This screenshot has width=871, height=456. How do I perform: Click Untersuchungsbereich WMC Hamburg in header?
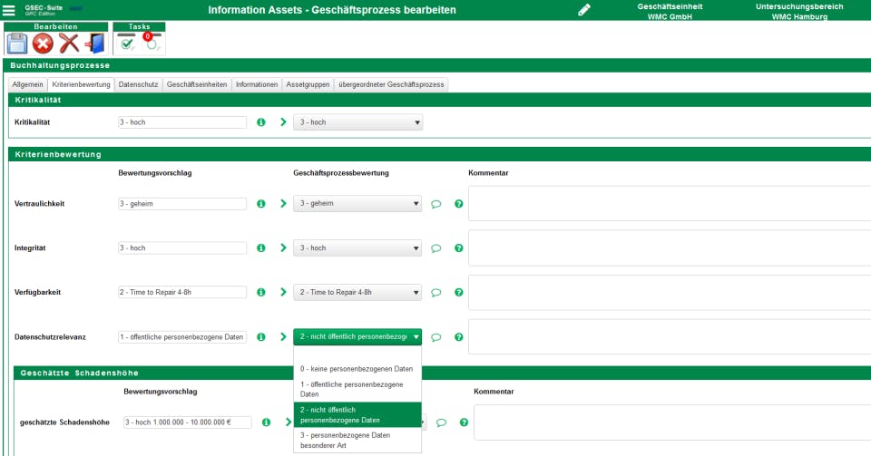799,11
